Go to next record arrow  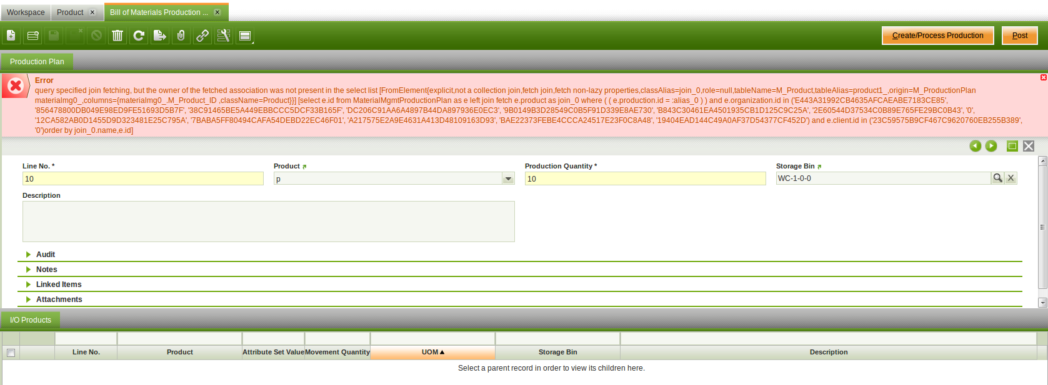pyautogui.click(x=991, y=146)
